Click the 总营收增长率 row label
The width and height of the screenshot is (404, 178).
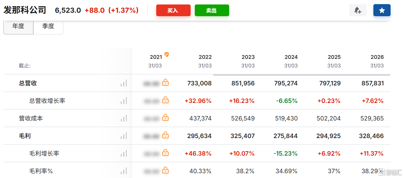pyautogui.click(x=47, y=101)
